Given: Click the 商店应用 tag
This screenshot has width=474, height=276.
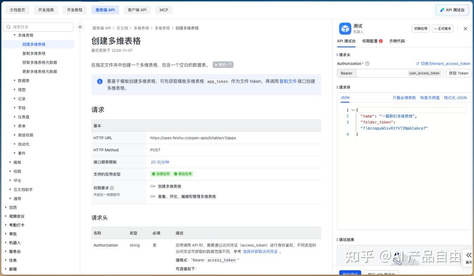Looking at the screenshot, I should [183, 174].
